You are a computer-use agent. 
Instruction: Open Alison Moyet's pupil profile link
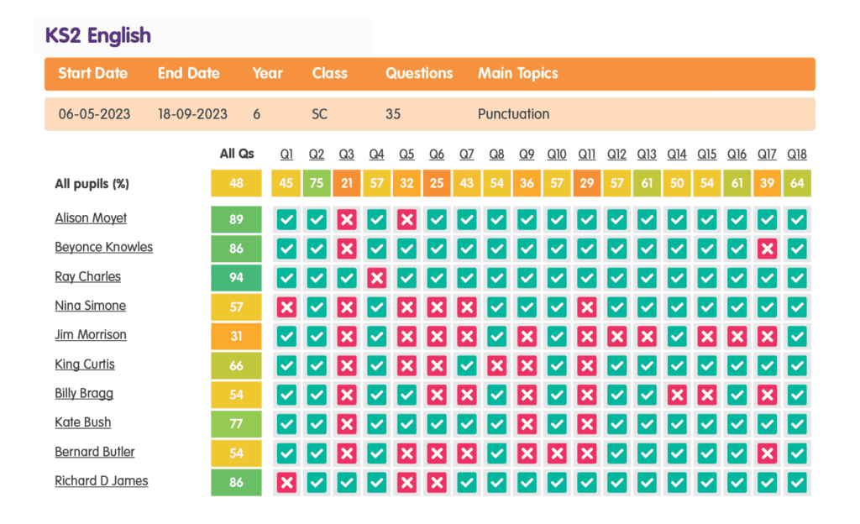click(x=91, y=218)
